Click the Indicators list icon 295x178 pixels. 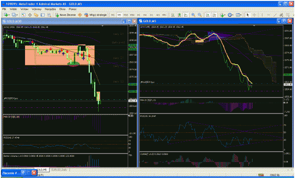pyautogui.click(x=222, y=15)
